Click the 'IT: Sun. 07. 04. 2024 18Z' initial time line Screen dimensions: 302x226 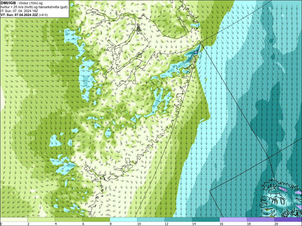19,11
